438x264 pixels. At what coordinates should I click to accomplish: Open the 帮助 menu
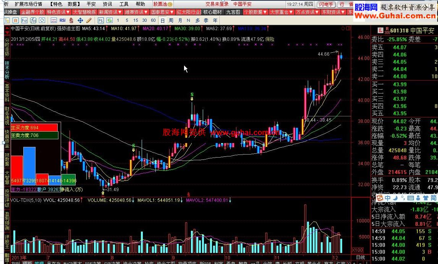[140, 4]
